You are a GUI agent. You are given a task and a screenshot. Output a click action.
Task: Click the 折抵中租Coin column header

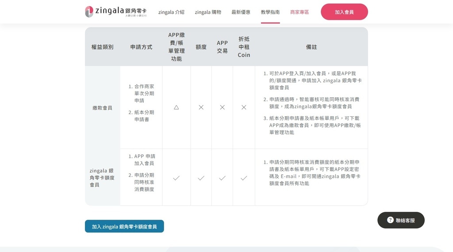point(244,47)
